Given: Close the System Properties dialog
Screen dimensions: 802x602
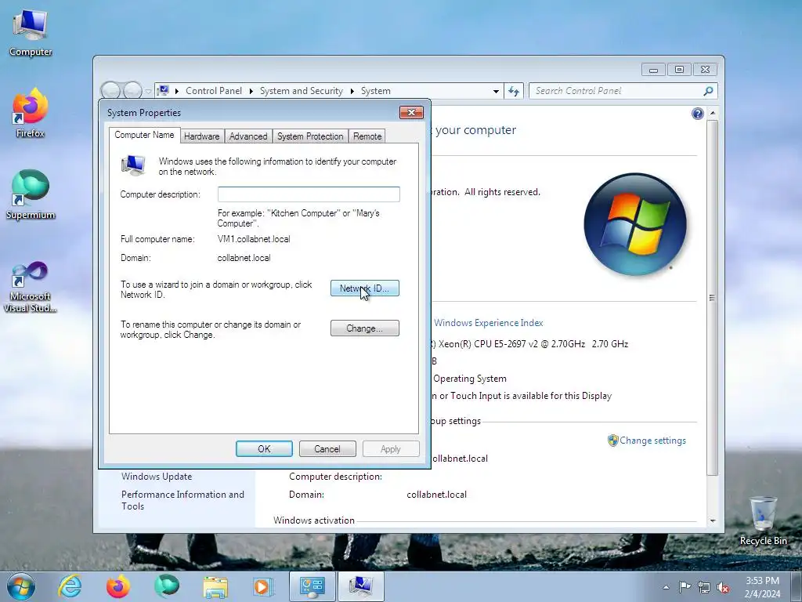Looking at the screenshot, I should coord(411,113).
